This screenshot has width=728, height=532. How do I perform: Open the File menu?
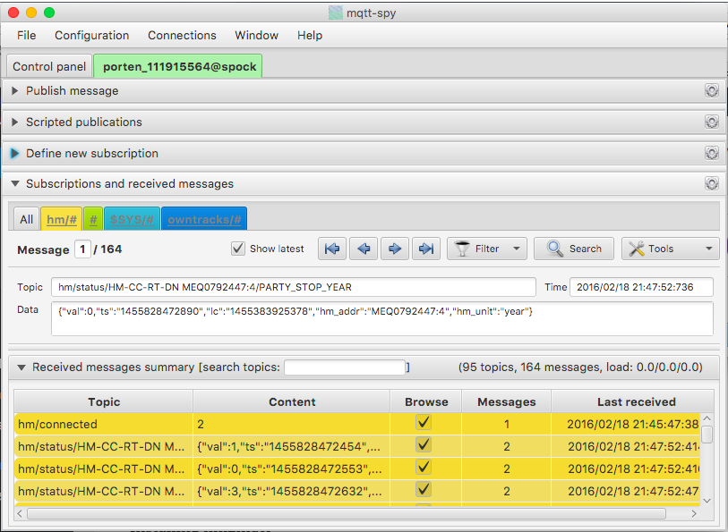[27, 35]
